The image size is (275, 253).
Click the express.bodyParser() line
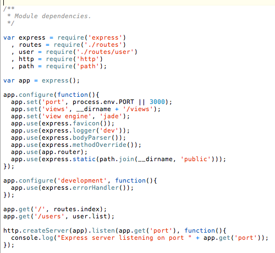pyautogui.click(x=69, y=137)
